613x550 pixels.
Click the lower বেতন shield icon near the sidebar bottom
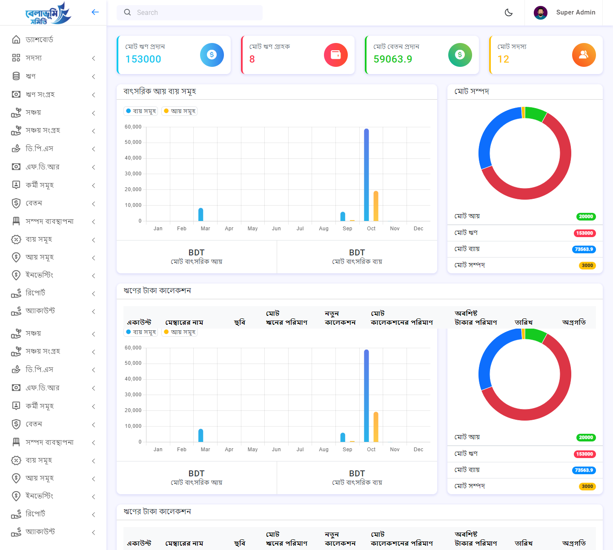click(16, 424)
